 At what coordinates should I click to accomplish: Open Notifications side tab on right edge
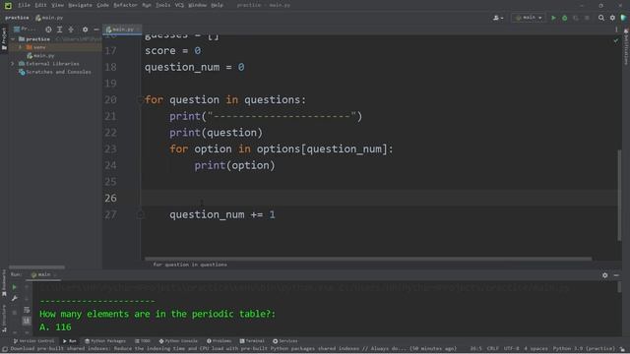pos(626,46)
